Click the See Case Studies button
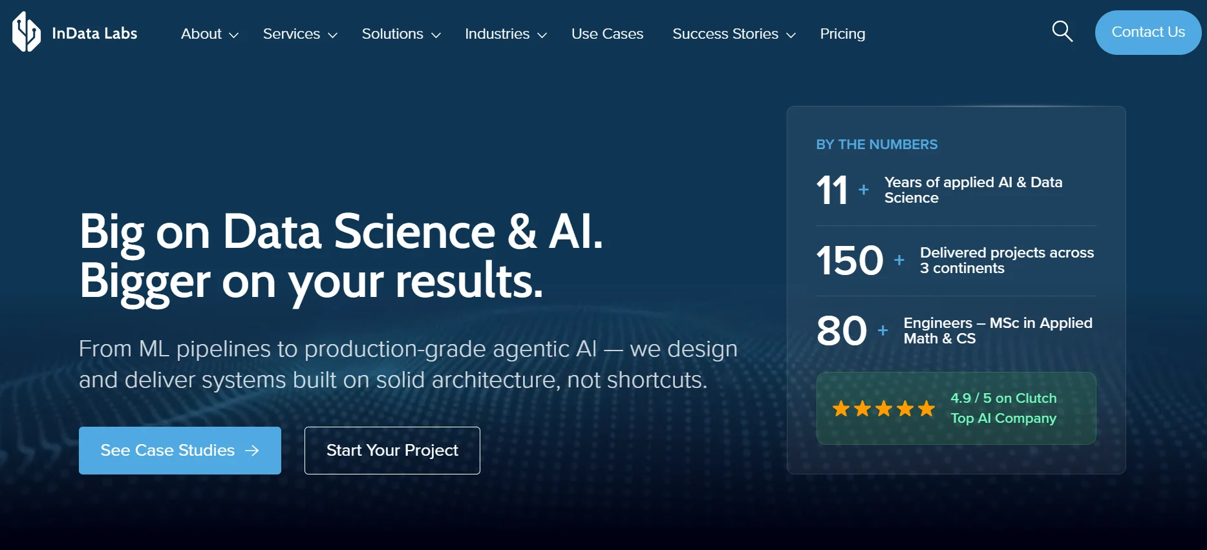This screenshot has width=1207, height=550. pos(180,451)
